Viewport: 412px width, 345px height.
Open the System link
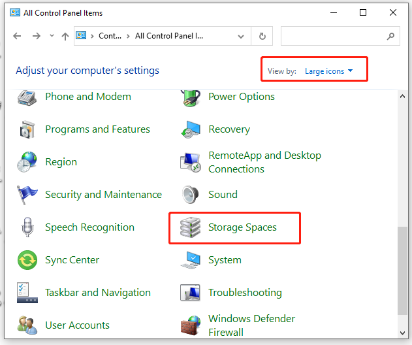tap(225, 260)
